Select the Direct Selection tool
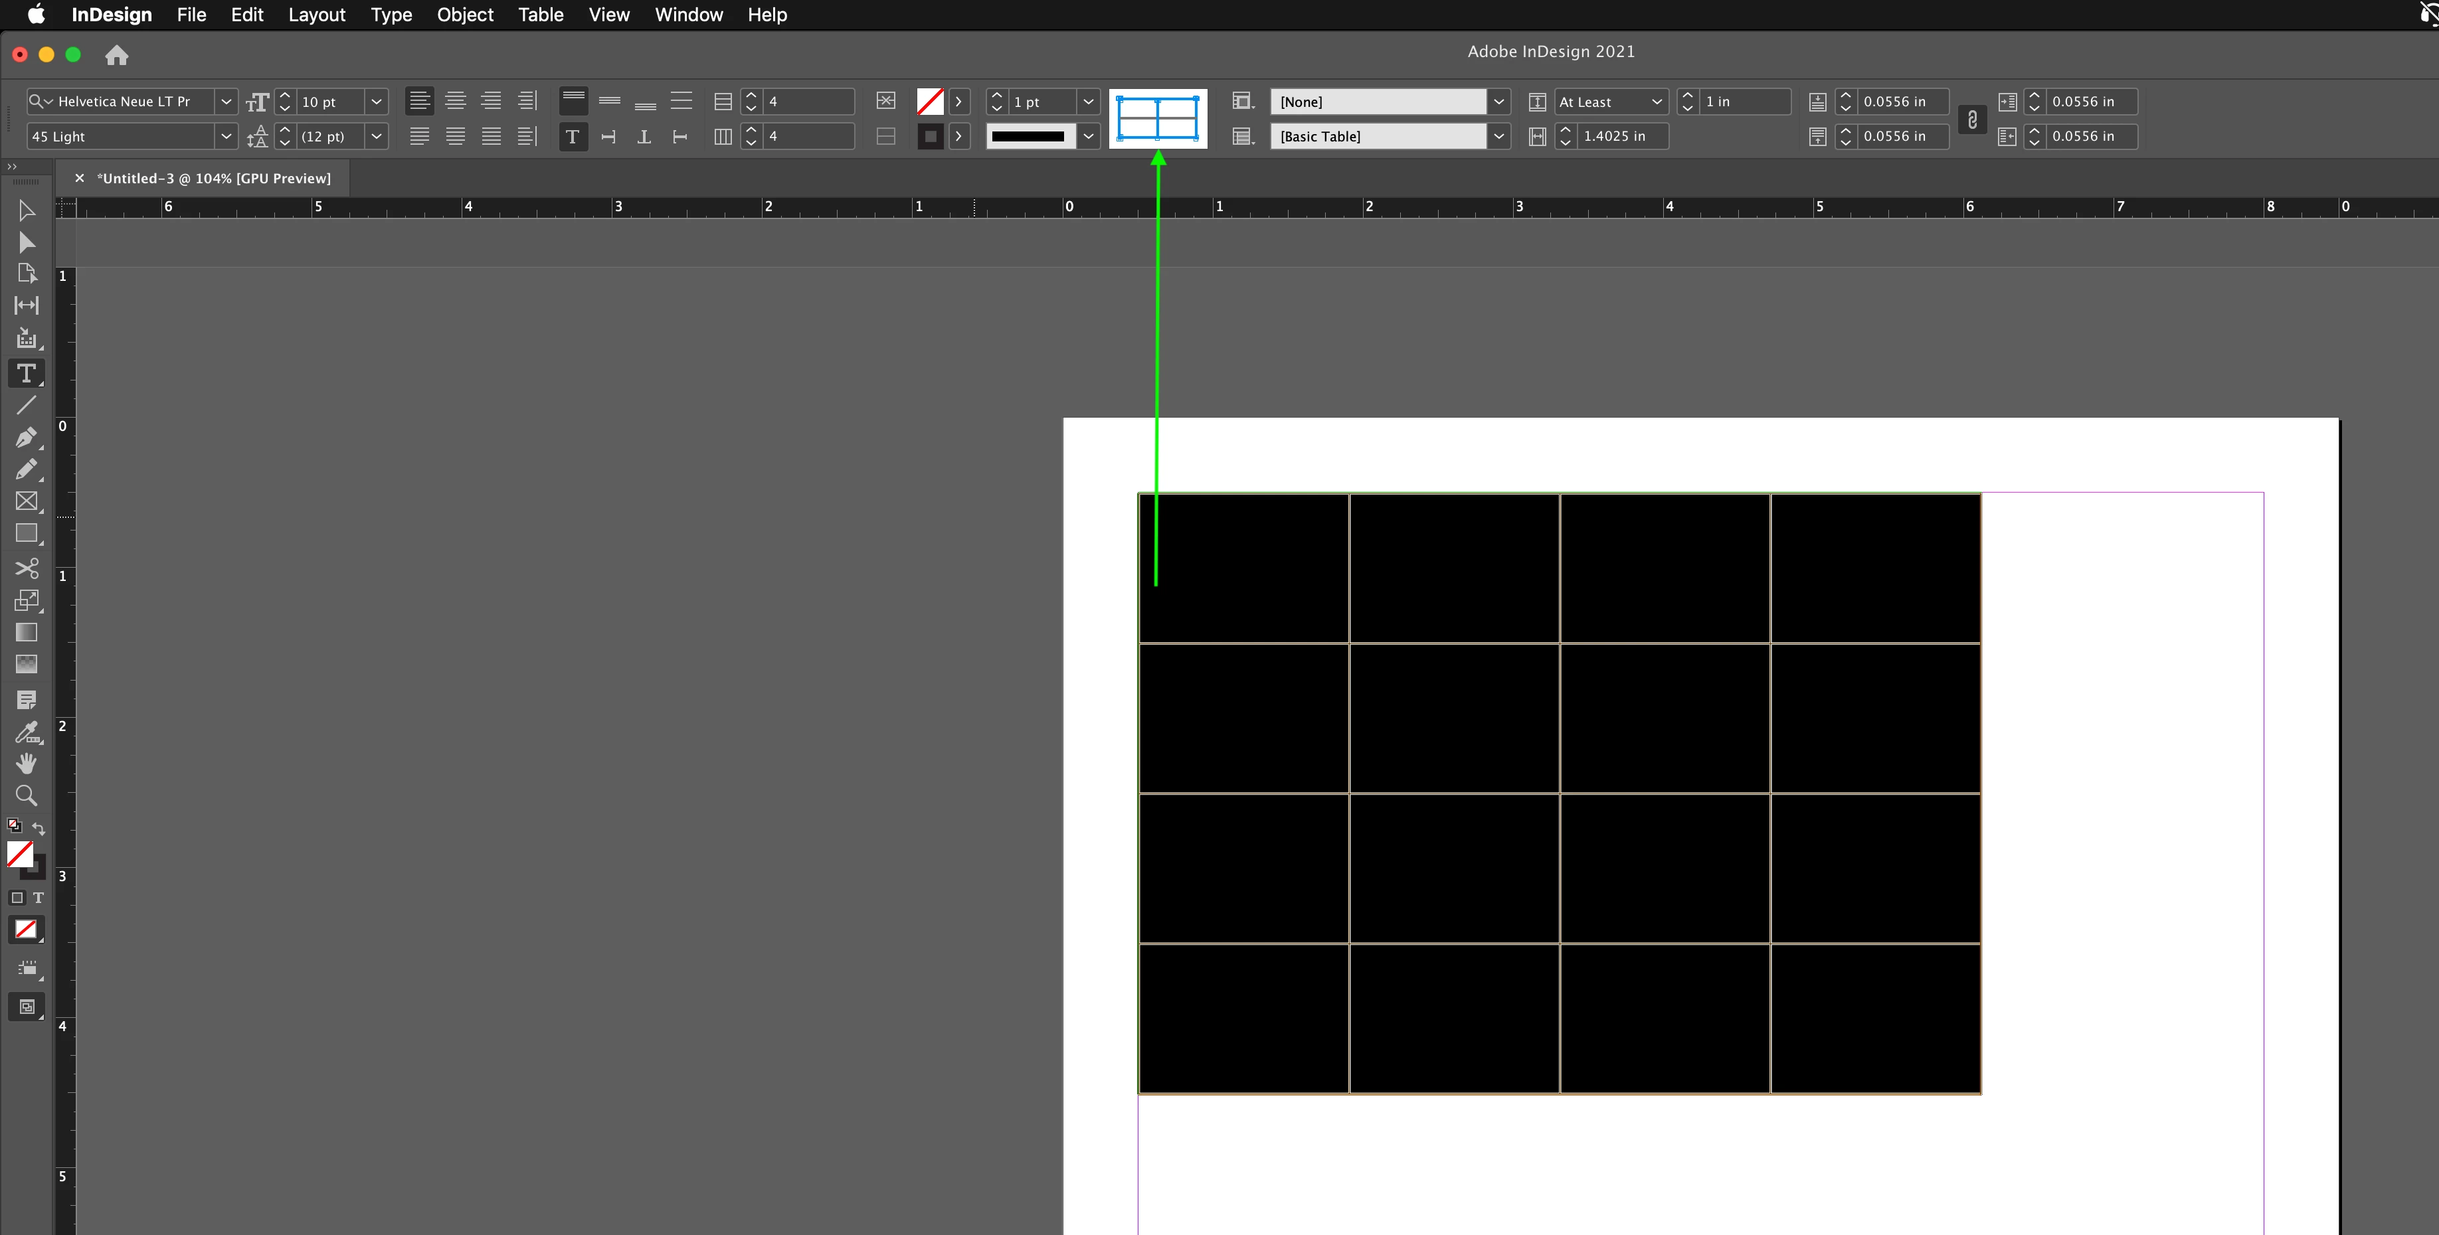This screenshot has height=1235, width=2439. pos(25,242)
